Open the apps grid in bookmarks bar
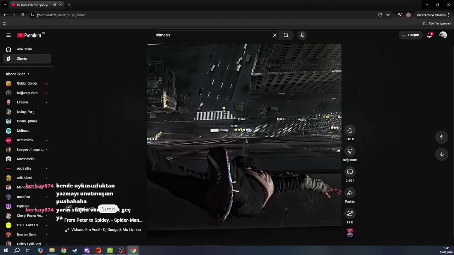The height and width of the screenshot is (255, 454). click(5, 24)
